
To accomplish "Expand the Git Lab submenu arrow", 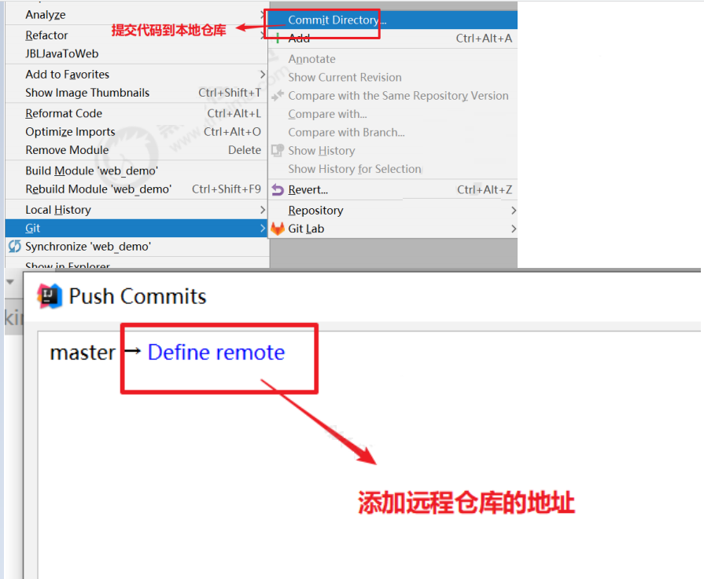I will pyautogui.click(x=513, y=229).
